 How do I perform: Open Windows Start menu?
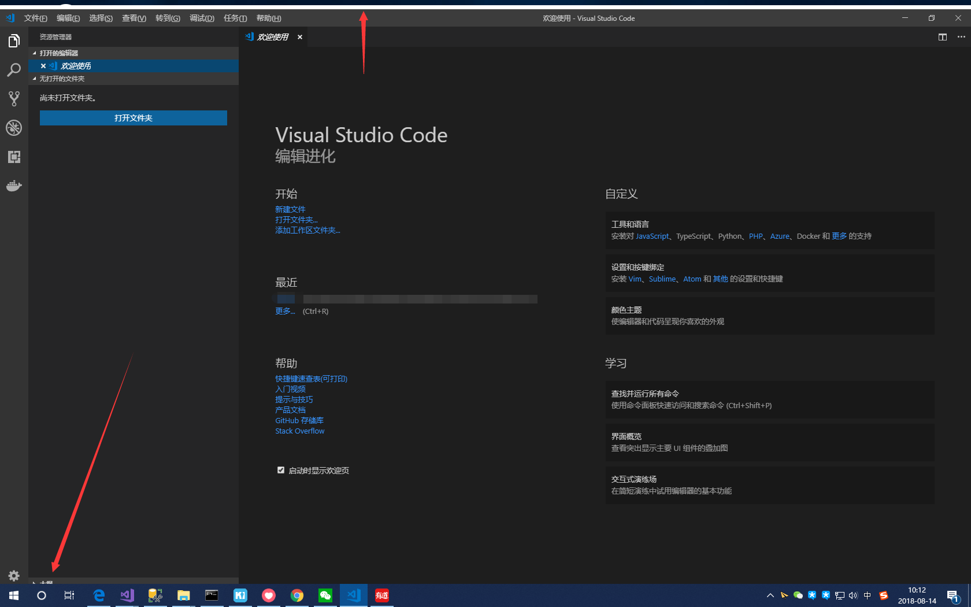point(14,595)
